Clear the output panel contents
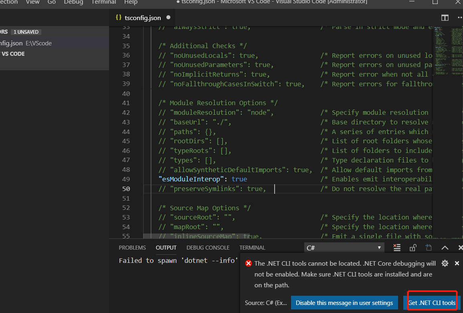The height and width of the screenshot is (313, 463). tap(397, 248)
